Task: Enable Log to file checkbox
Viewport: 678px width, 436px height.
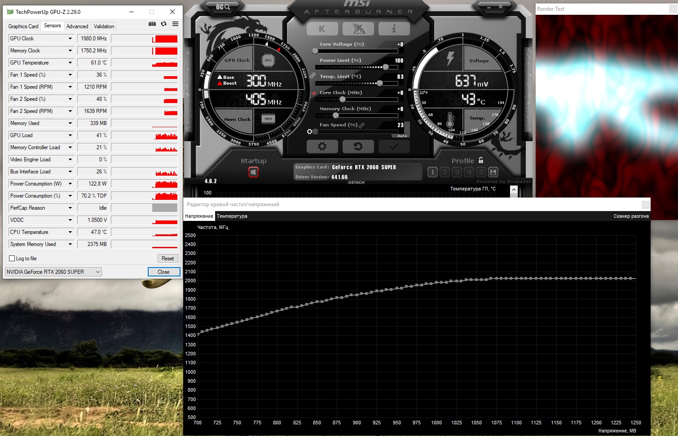Action: (x=12, y=259)
